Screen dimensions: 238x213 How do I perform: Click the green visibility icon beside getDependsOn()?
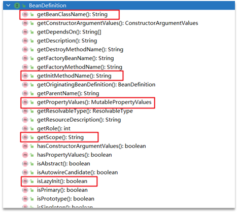(32, 32)
